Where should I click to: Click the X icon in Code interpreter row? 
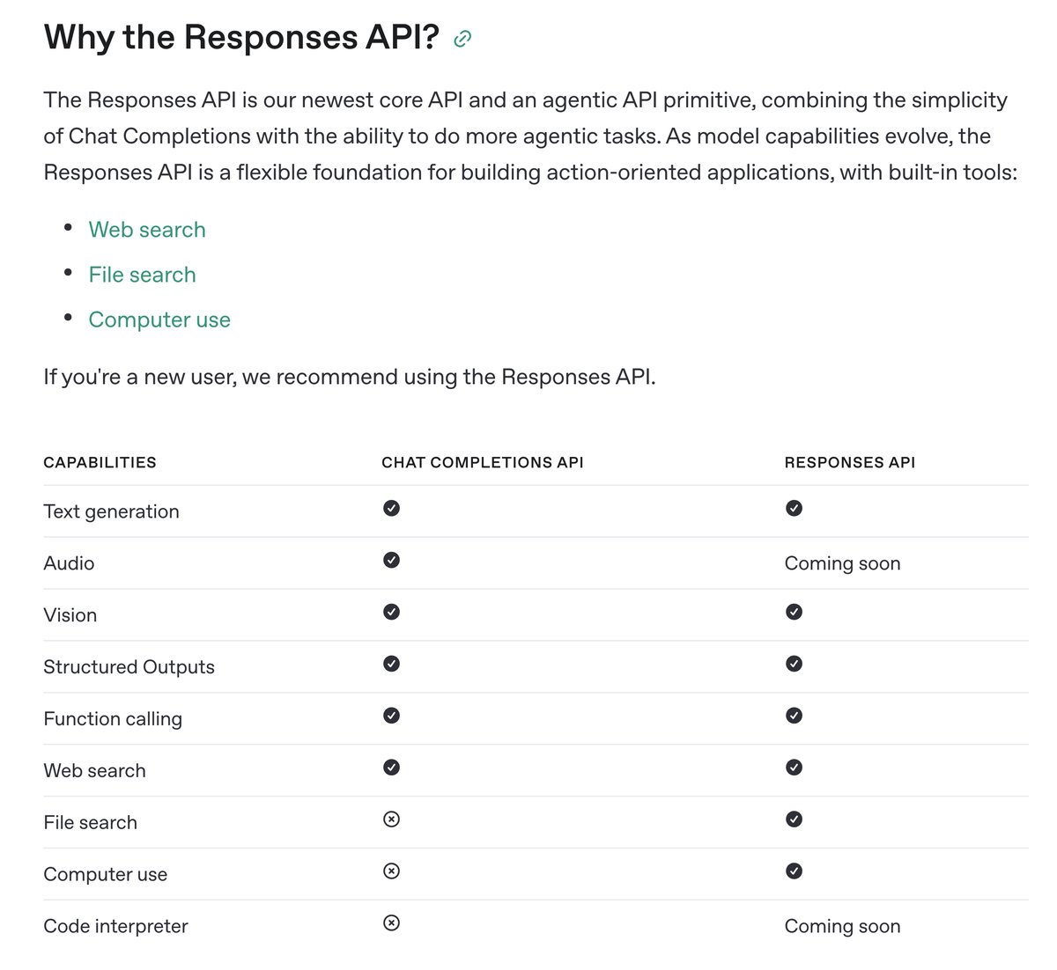[x=392, y=923]
